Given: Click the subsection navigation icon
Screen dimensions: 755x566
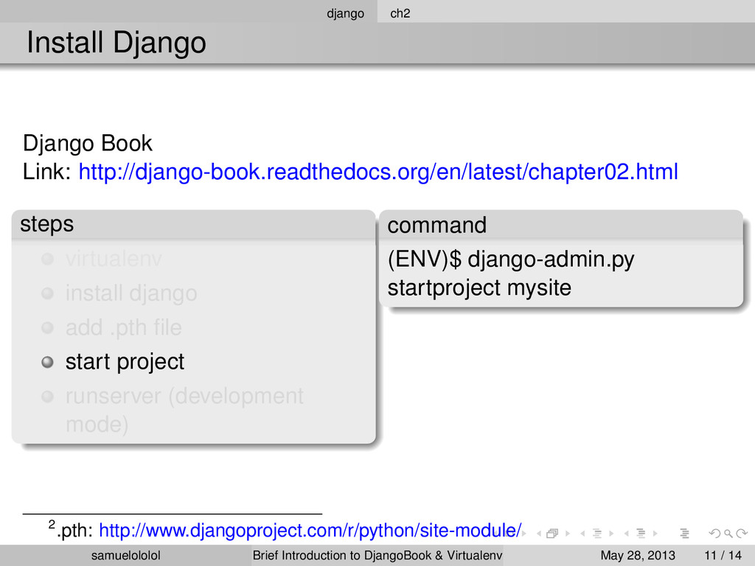Looking at the screenshot, I should 597,534.
